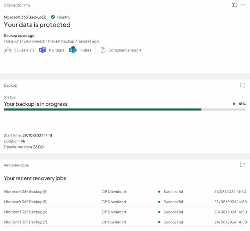Click the start time 29/10/2024 17:41

point(37,135)
